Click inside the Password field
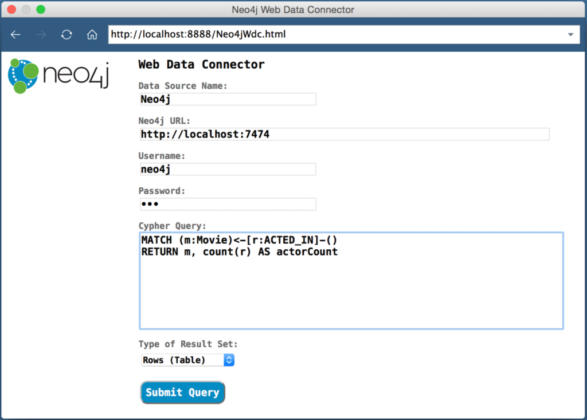 [x=228, y=204]
